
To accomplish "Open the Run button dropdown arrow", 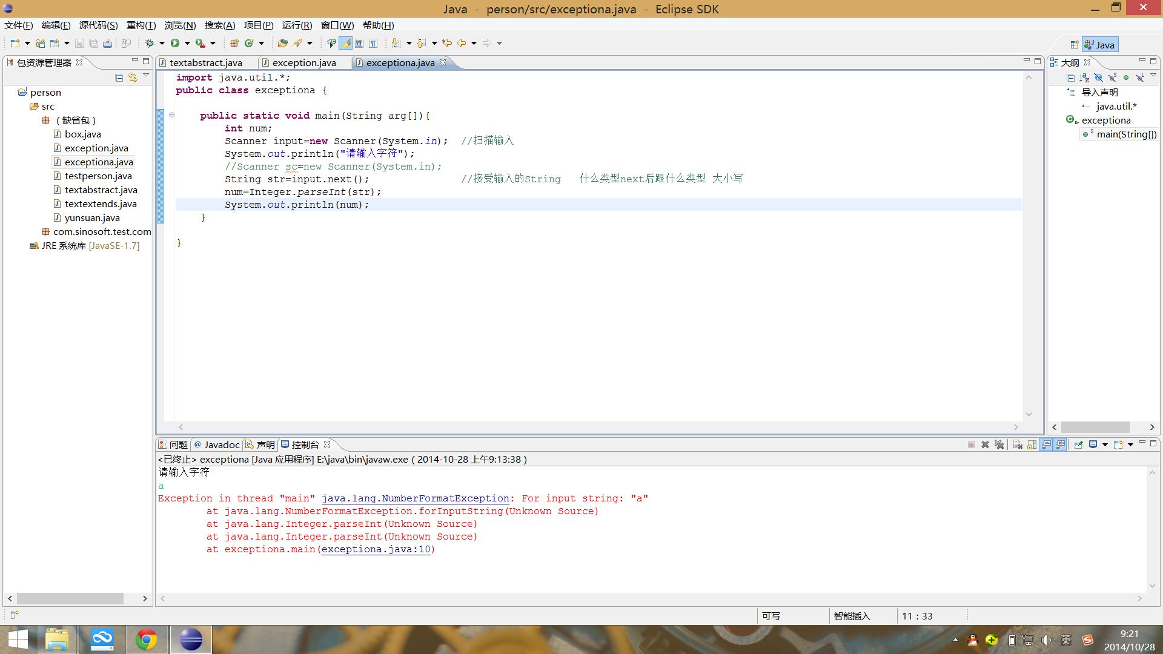I will 187,43.
